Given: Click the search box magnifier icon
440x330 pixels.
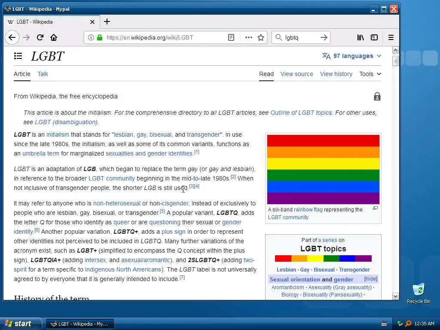Looking at the screenshot, I should (278, 37).
